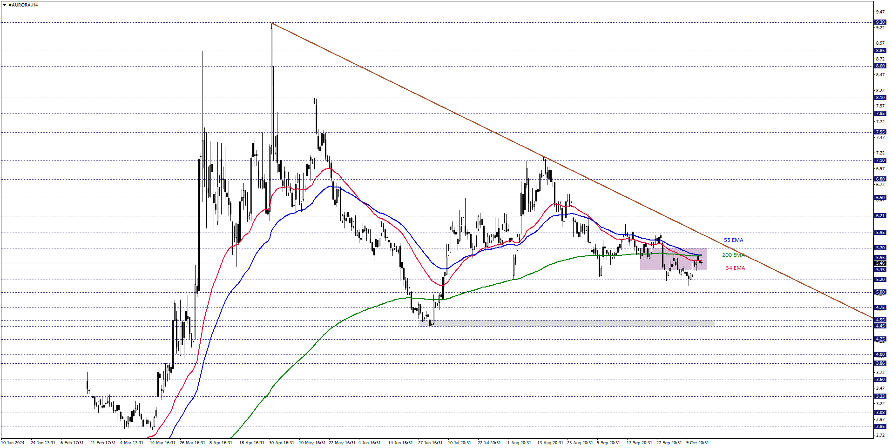Click the 9.30 price level label
The width and height of the screenshot is (892, 448).
880,22
